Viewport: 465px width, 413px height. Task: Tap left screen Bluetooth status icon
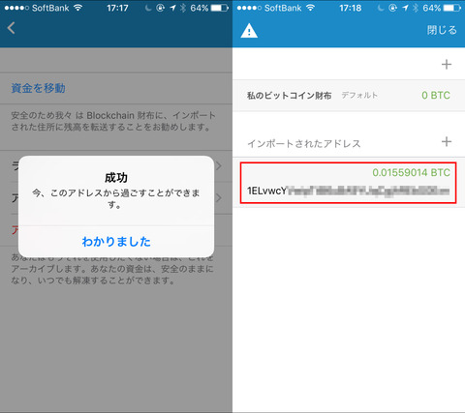(183, 8)
